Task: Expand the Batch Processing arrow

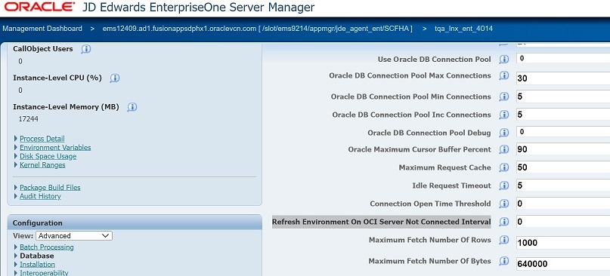Action: click(x=16, y=247)
